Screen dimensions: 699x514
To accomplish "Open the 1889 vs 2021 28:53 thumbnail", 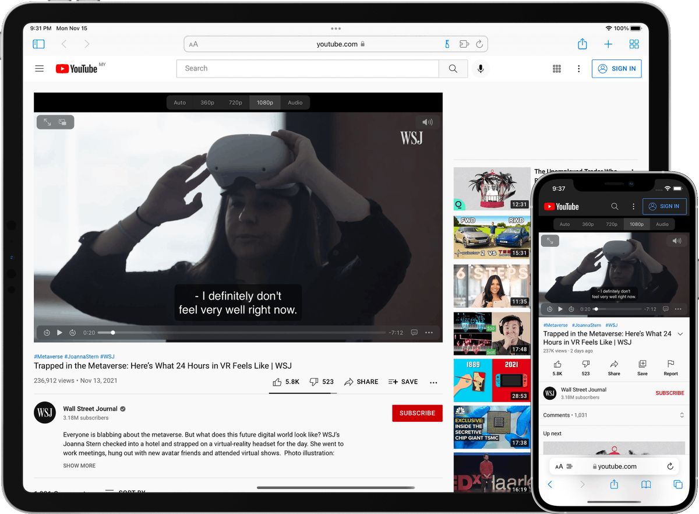I will tap(492, 380).
